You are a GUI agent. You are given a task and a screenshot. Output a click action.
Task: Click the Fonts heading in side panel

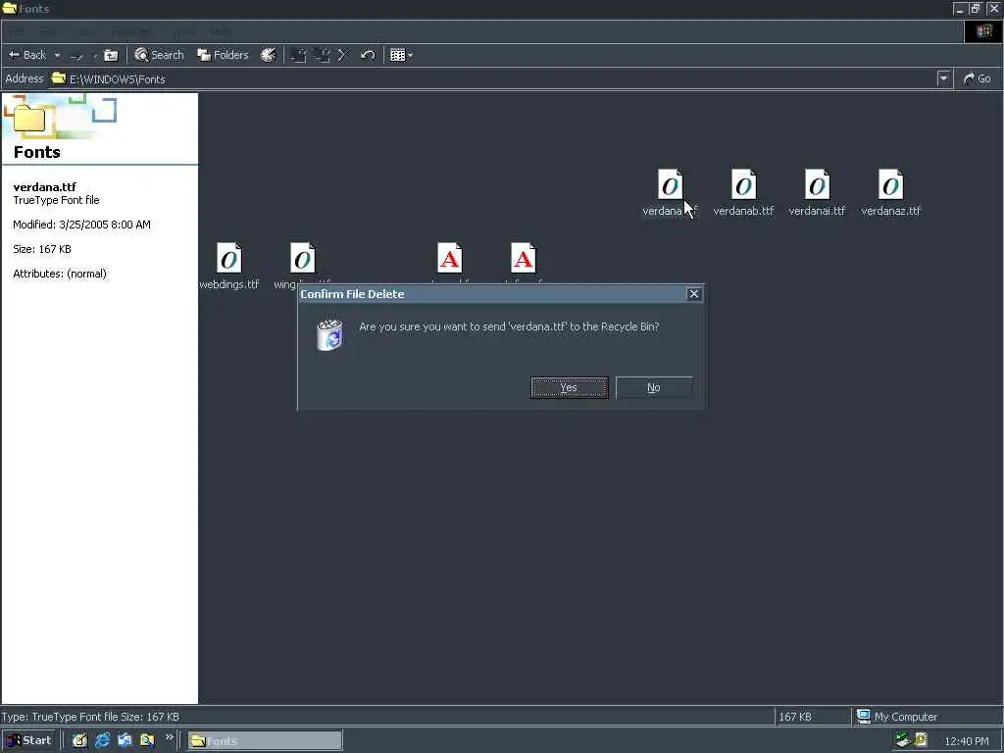point(37,152)
